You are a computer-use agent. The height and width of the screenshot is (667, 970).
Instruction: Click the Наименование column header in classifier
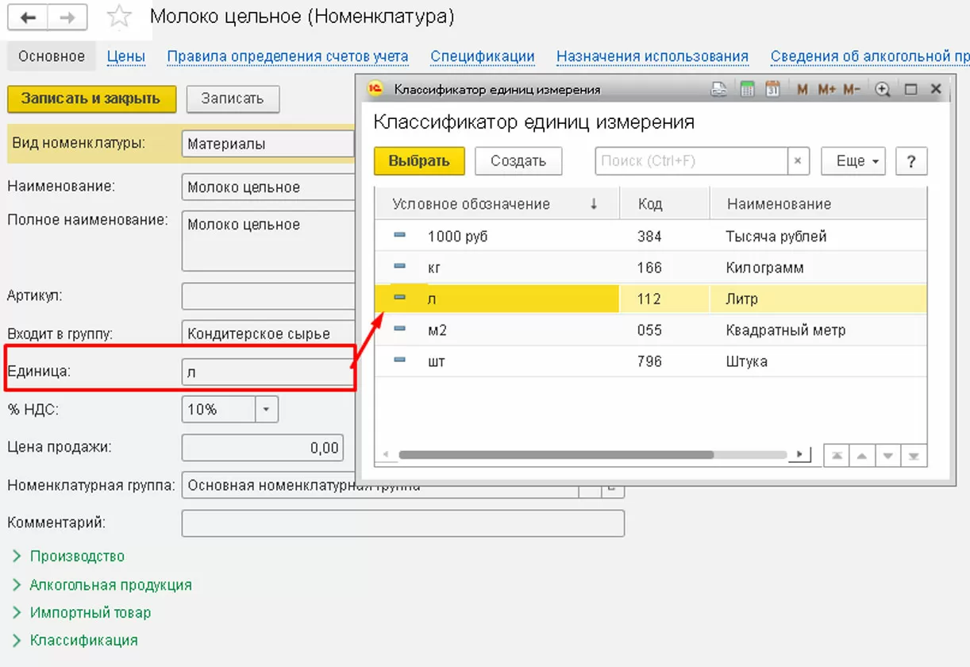click(818, 204)
